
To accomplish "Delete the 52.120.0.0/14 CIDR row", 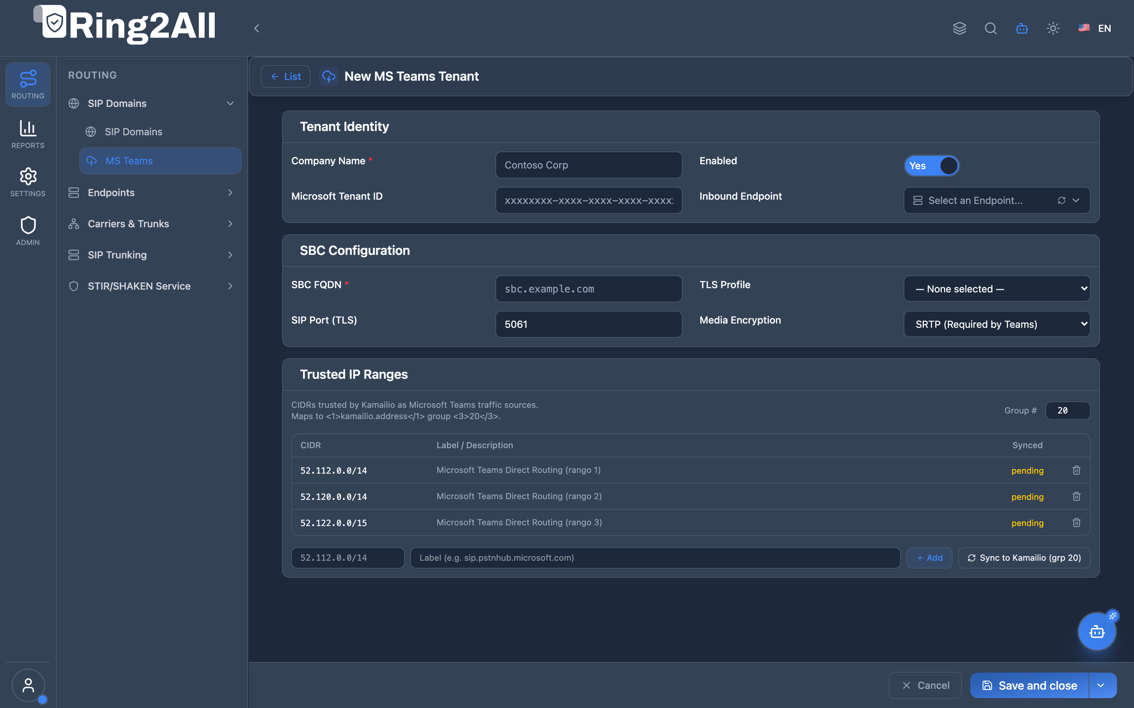I will click(1076, 496).
